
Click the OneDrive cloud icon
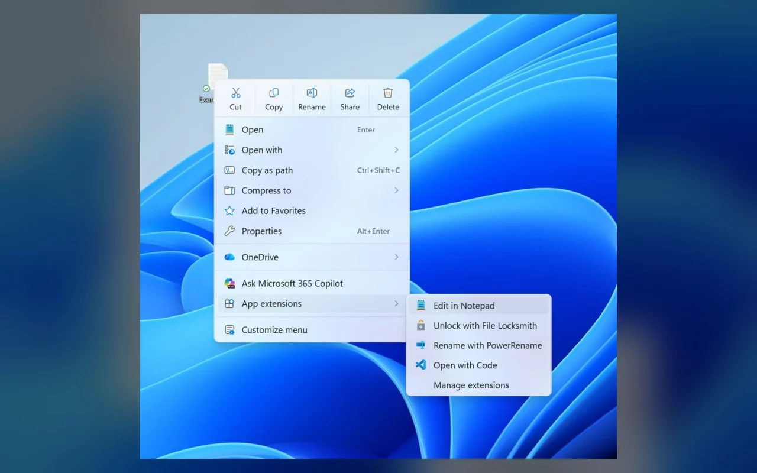229,257
